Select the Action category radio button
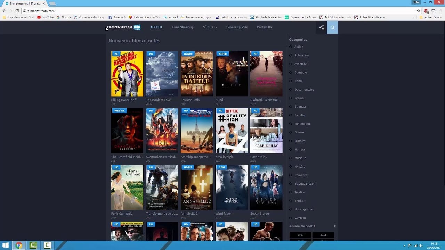The height and width of the screenshot is (250, 445). tap(291, 47)
